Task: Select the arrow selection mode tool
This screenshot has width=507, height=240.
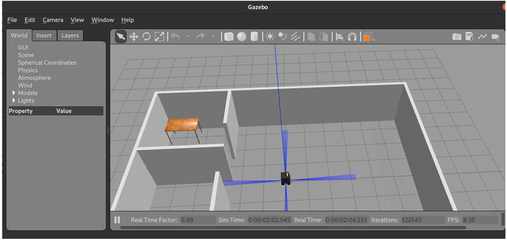Action: [120, 37]
